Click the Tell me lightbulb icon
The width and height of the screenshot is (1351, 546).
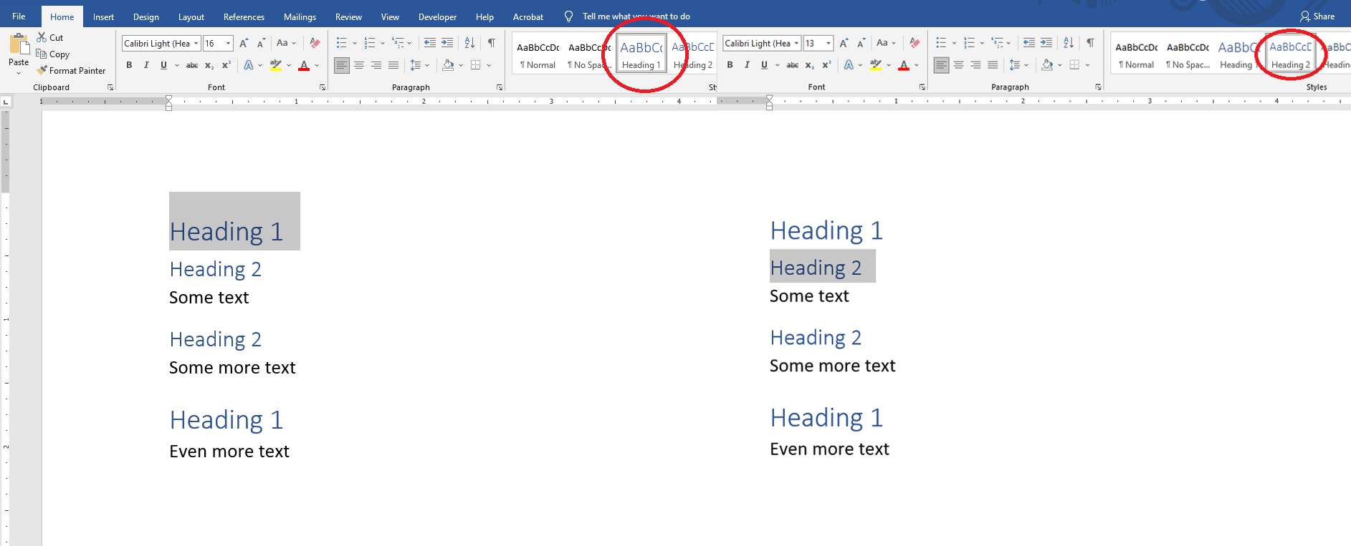tap(568, 16)
